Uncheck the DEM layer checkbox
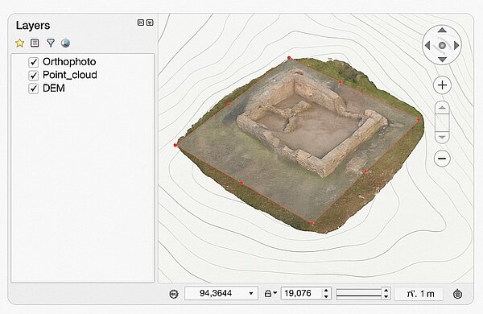Viewport: 483px width, 314px height. tap(33, 89)
